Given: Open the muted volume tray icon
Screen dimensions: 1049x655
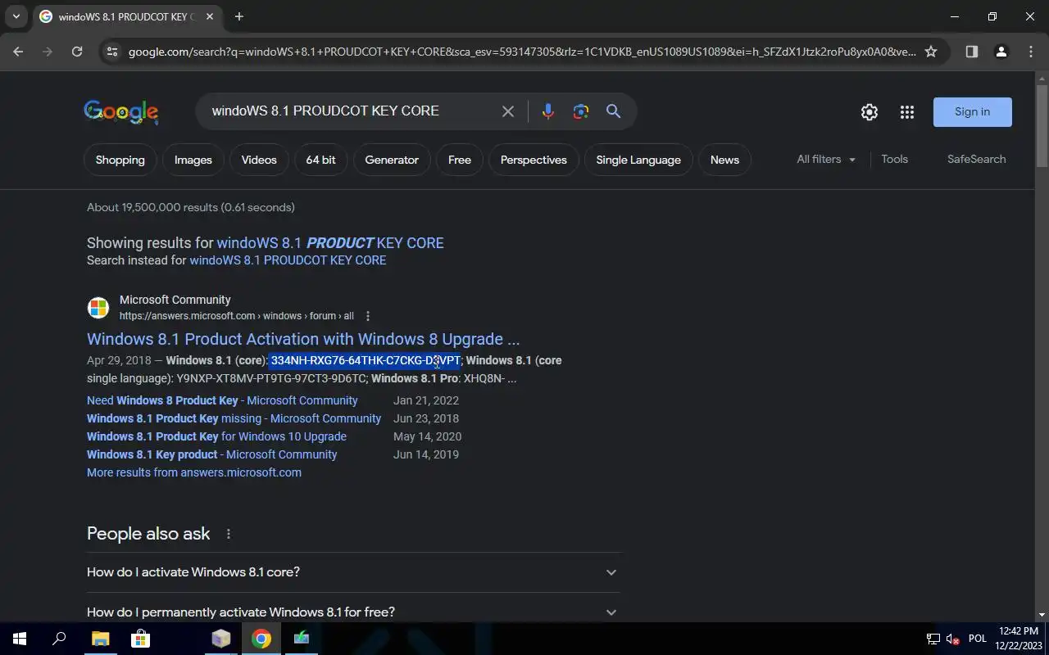Looking at the screenshot, I should point(953,639).
